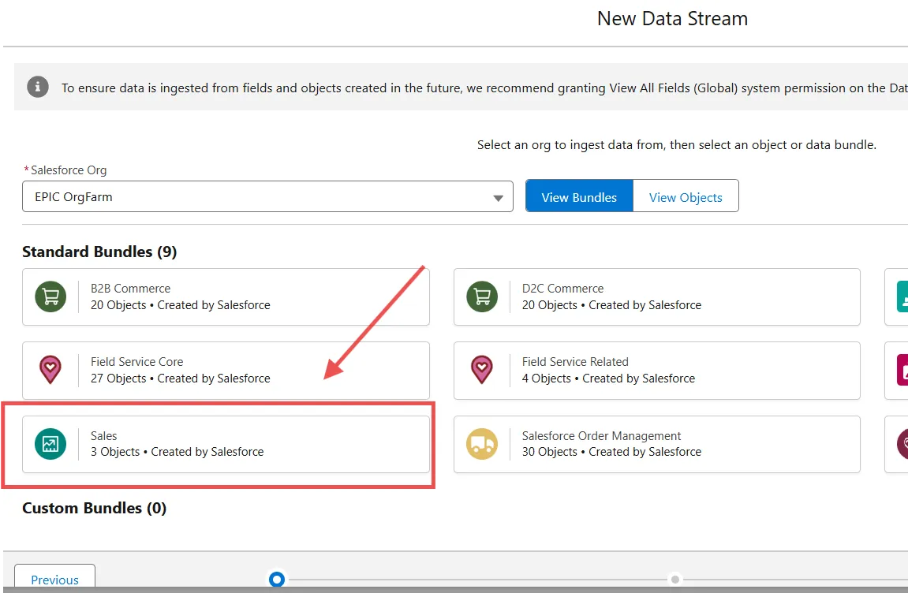908x593 pixels.
Task: Click the teal Sales chart icon
Action: [x=50, y=444]
